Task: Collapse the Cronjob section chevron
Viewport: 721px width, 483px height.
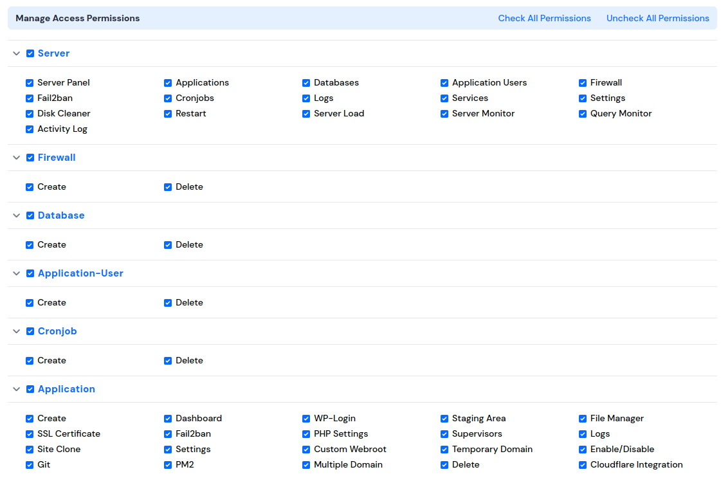Action: [x=17, y=332]
